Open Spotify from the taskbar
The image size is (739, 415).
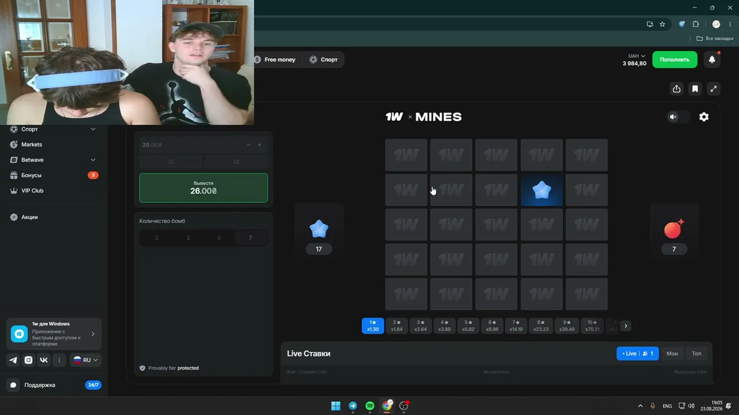pyautogui.click(x=370, y=406)
